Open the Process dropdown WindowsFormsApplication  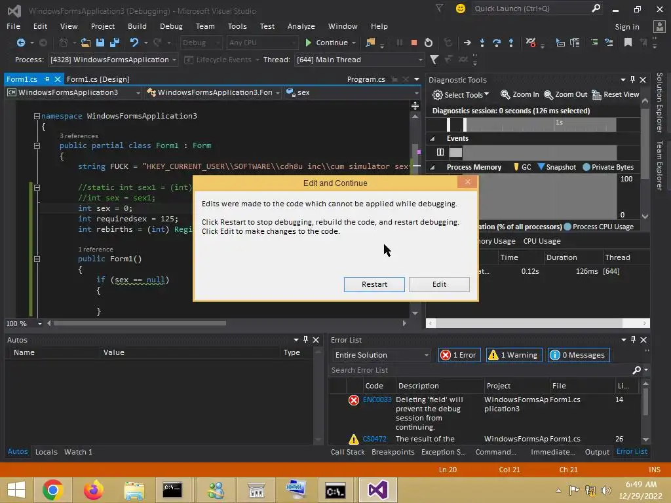coord(113,60)
